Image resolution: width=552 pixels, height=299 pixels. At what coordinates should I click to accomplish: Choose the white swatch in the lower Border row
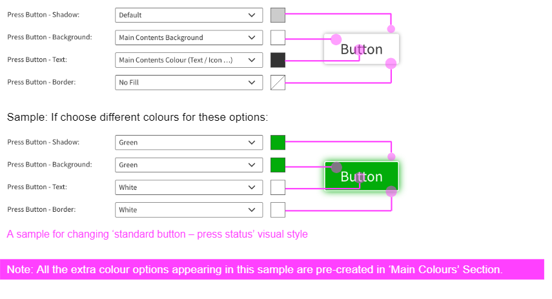pos(278,210)
